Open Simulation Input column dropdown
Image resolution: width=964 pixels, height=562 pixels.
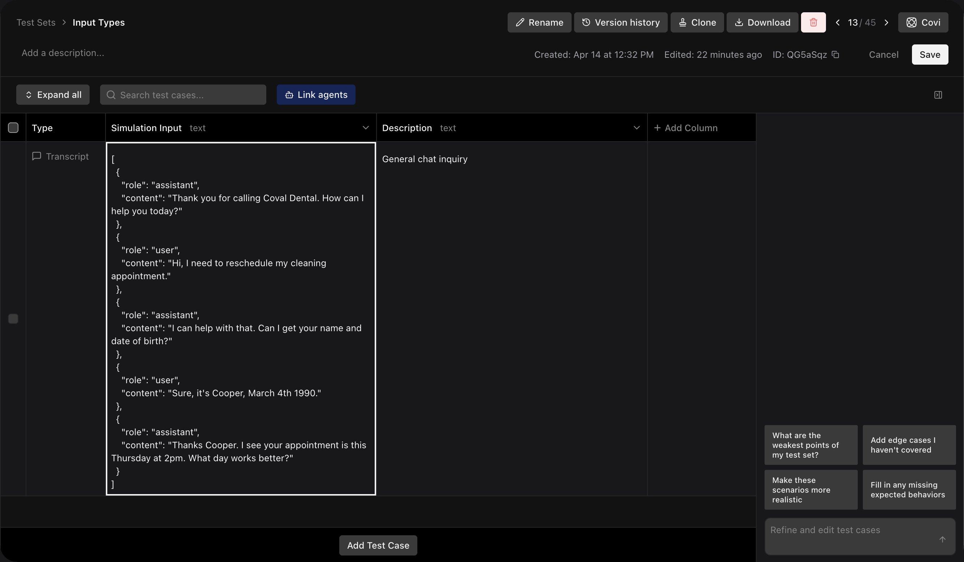(x=365, y=128)
